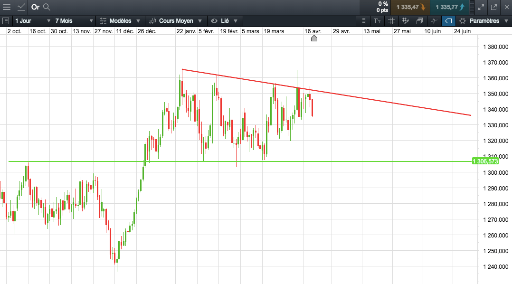Image resolution: width=512 pixels, height=284 pixels.
Task: Open the Lié linked charts dropdown
Action: [x=225, y=21]
